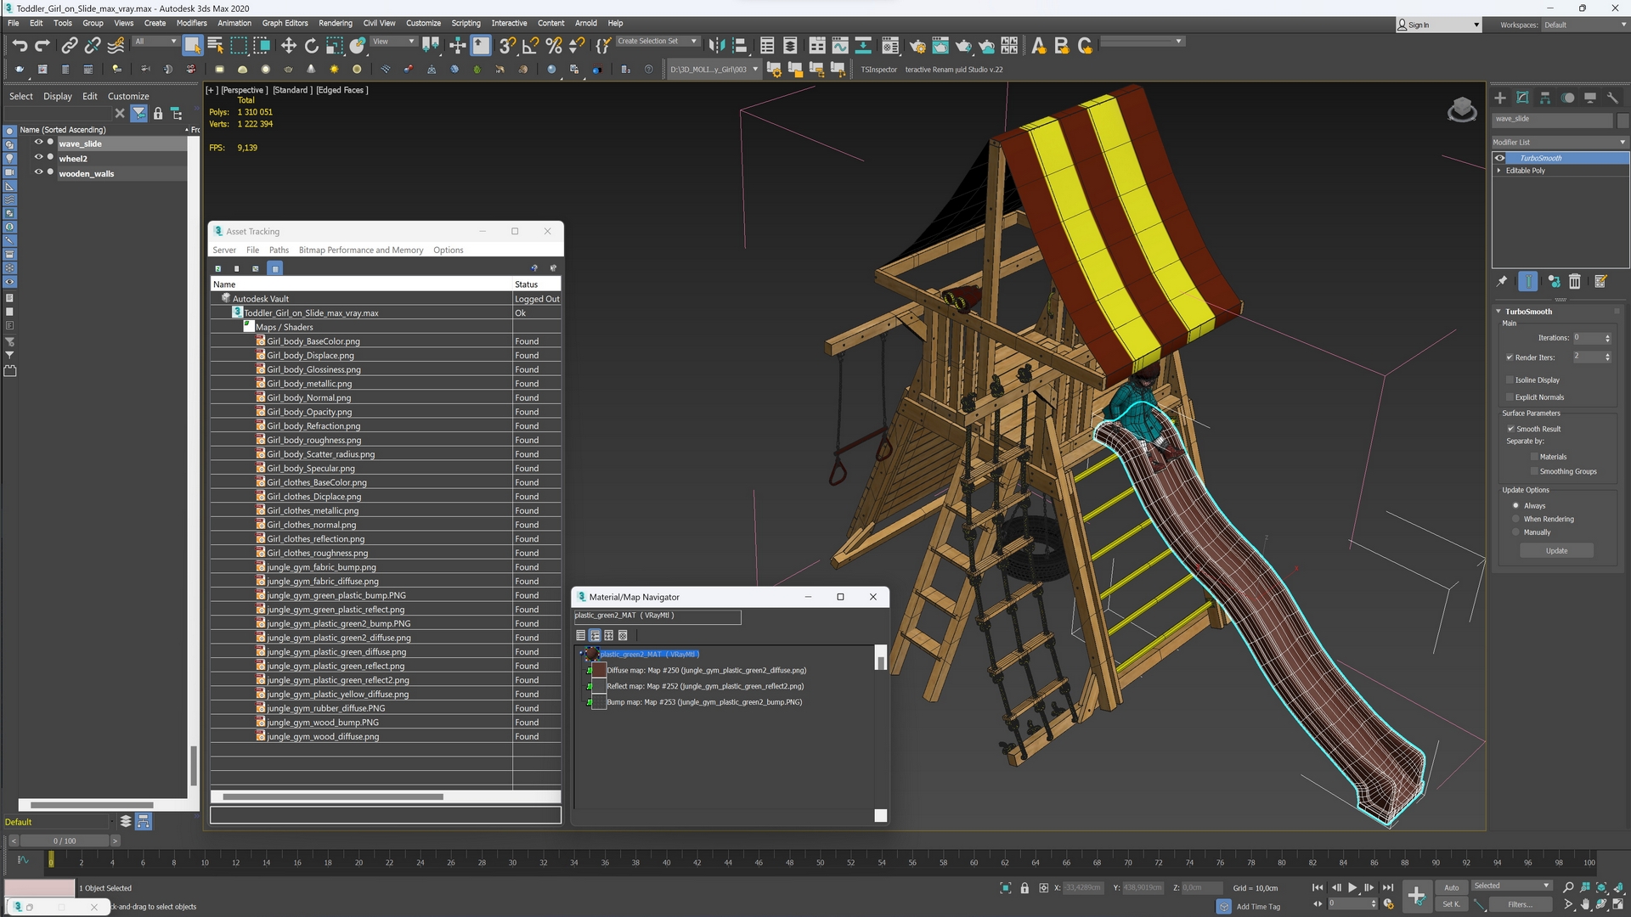Choose the Select and Rotate tool
The image size is (1631, 917).
(x=312, y=46)
